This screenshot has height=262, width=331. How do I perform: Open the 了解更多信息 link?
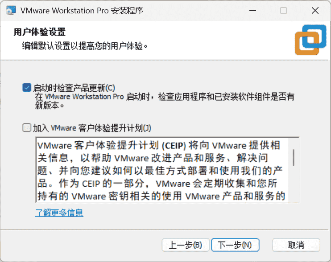click(59, 213)
